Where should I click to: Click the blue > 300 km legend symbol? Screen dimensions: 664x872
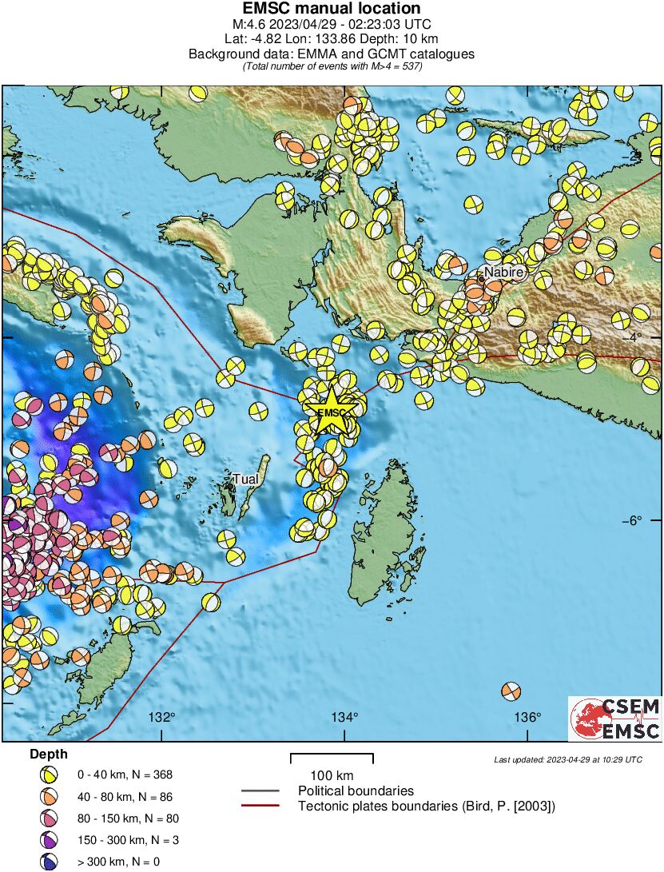click(x=50, y=862)
